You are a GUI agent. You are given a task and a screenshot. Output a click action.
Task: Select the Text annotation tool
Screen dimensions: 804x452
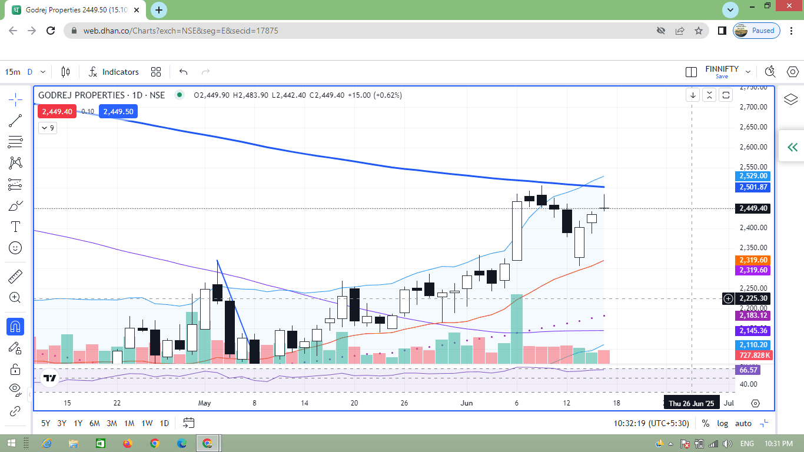click(15, 227)
